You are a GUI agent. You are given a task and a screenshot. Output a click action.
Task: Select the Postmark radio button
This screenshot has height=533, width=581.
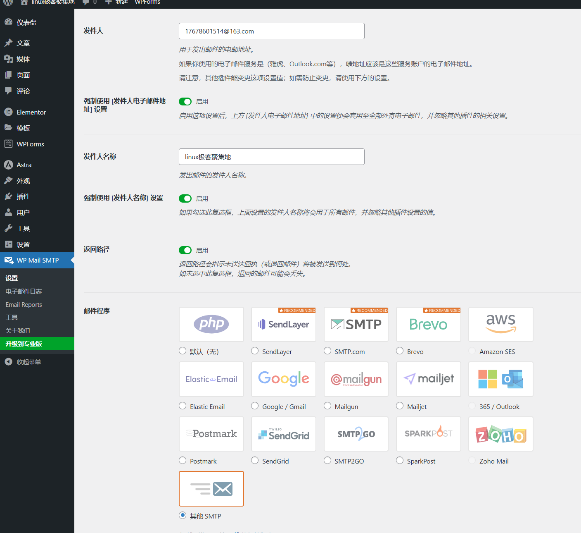click(x=183, y=460)
